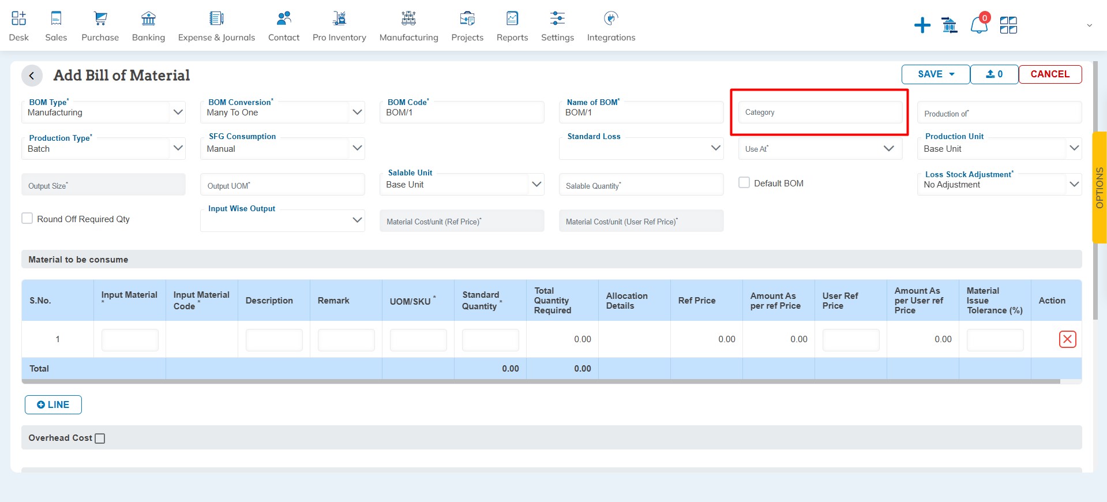1107x502 pixels.
Task: Open the Input Wise Output dropdown
Action: click(283, 220)
